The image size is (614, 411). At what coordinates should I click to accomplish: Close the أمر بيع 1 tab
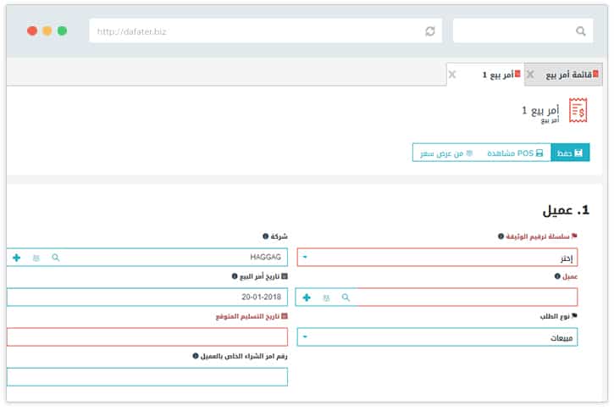(x=451, y=75)
